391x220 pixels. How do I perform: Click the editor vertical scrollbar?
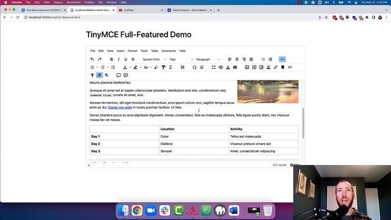coord(303,123)
